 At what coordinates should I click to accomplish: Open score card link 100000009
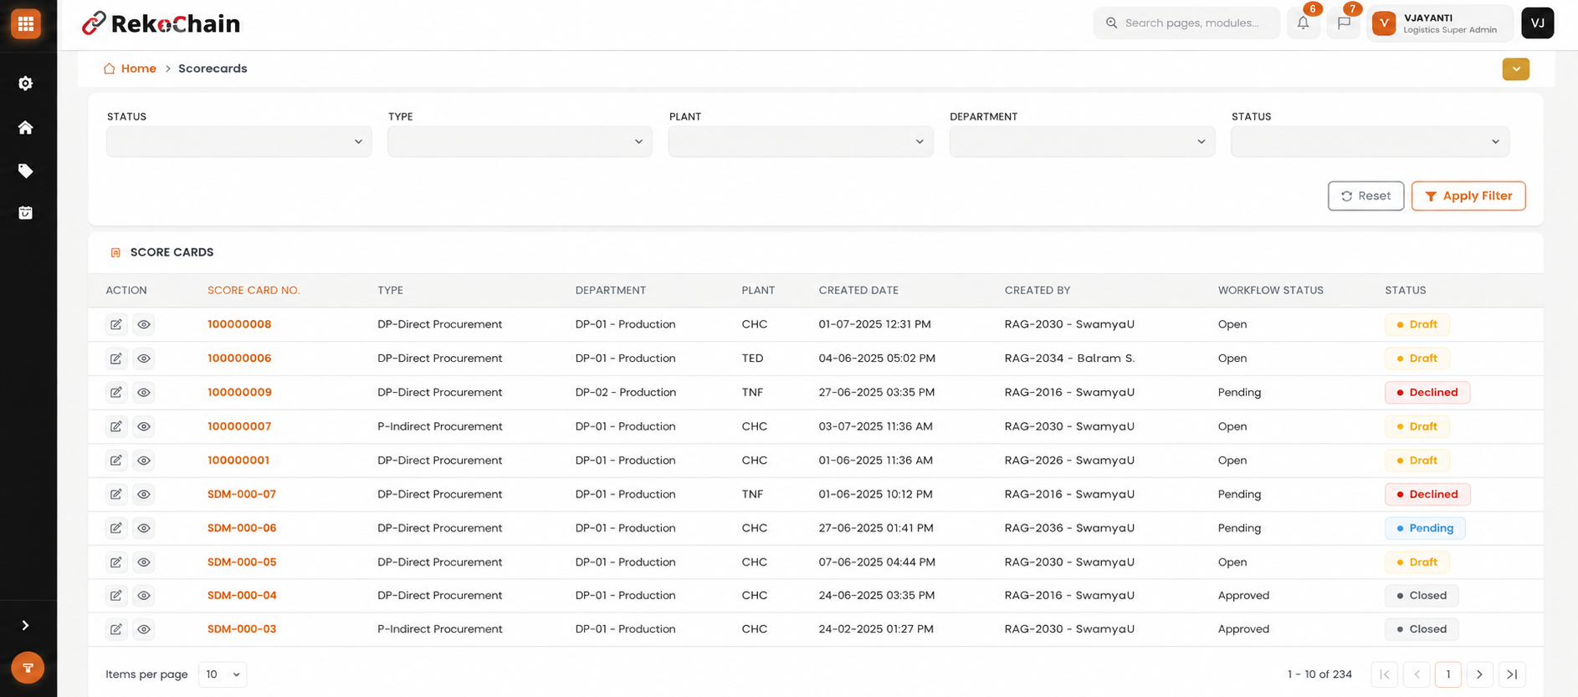pos(239,392)
